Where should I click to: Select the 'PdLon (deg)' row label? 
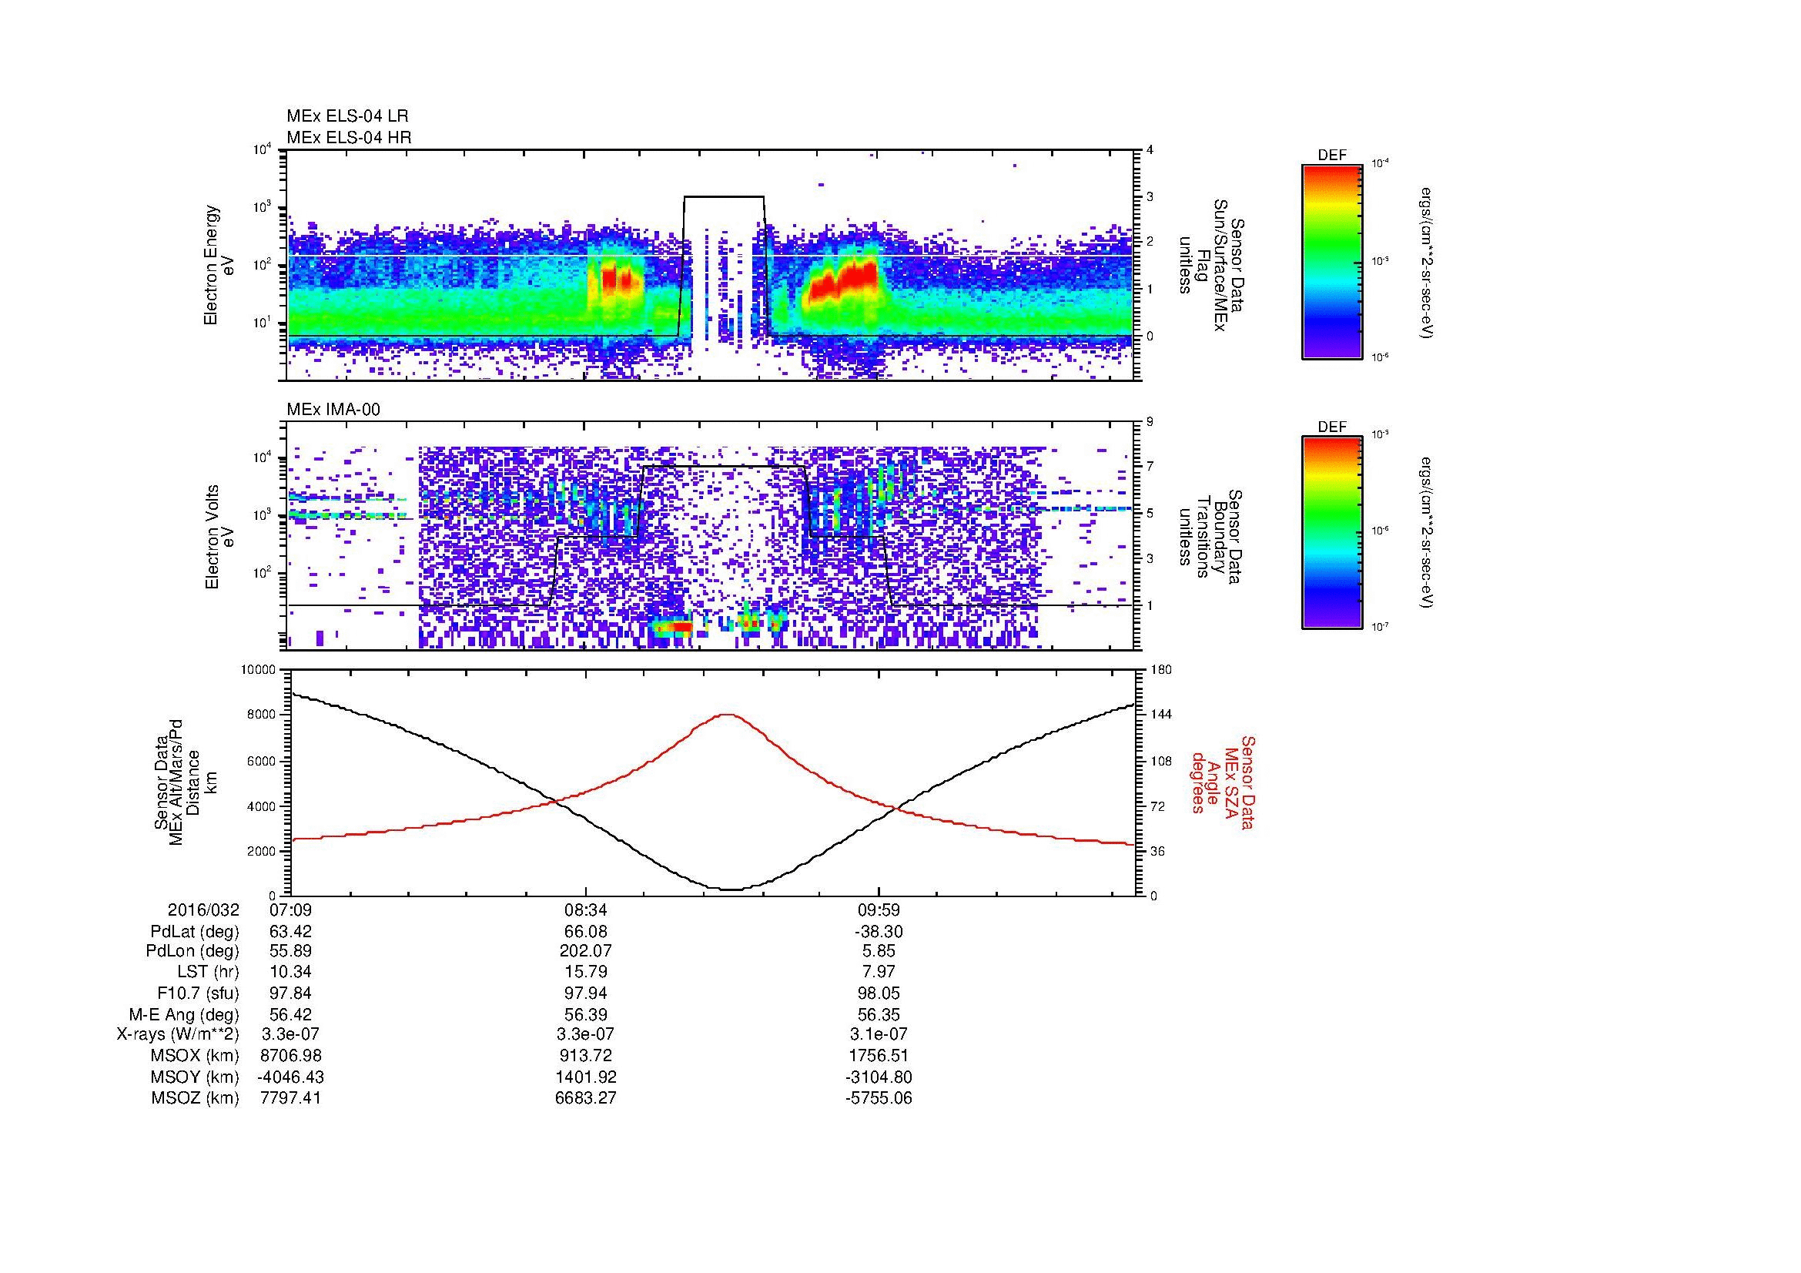tap(192, 951)
